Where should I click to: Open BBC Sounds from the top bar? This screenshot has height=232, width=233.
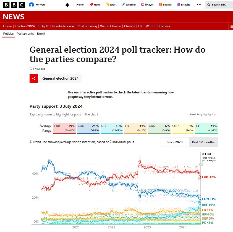[x=165, y=5]
